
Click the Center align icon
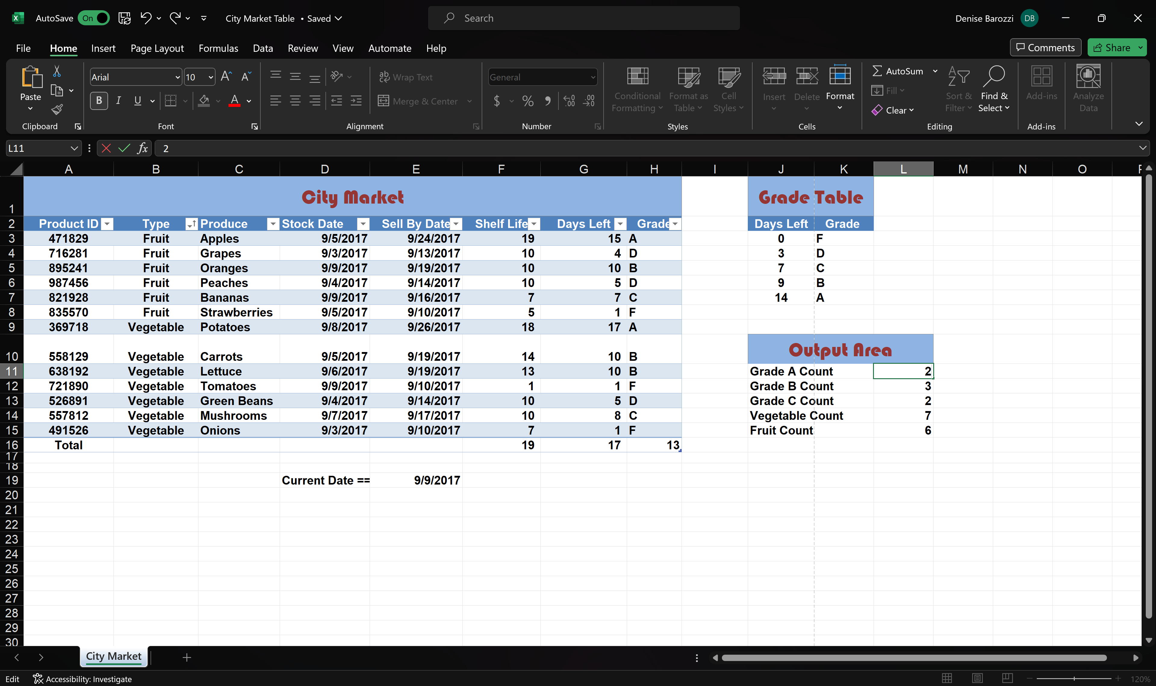coord(295,101)
